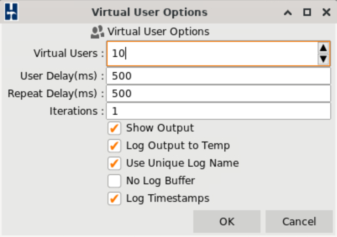This screenshot has height=237, width=337.
Task: Select the Repeat Delay(ms) input field
Action: click(219, 93)
